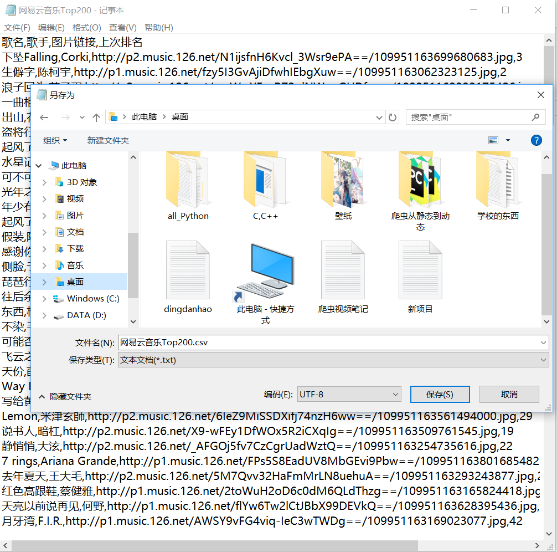
Task: Open the 文件(F) menu in Notepad
Action: tap(17, 27)
